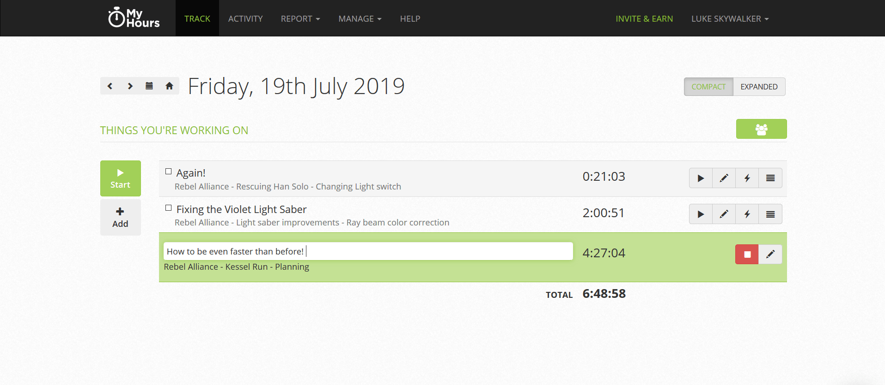Check the Fixing the Violet Light Saber checkbox
Image resolution: width=885 pixels, height=385 pixels.
[x=169, y=208]
